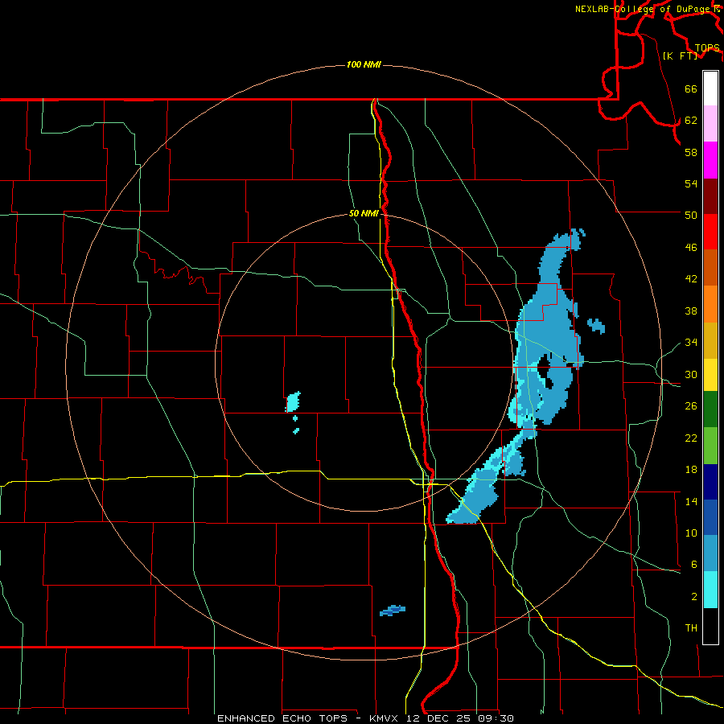The height and width of the screenshot is (724, 724).
Task: Click the gold 38 kft legend swatch
Action: (710, 340)
